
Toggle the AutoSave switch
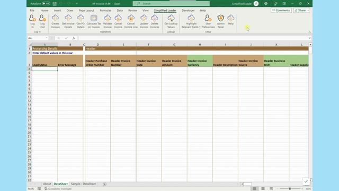coord(46,4)
